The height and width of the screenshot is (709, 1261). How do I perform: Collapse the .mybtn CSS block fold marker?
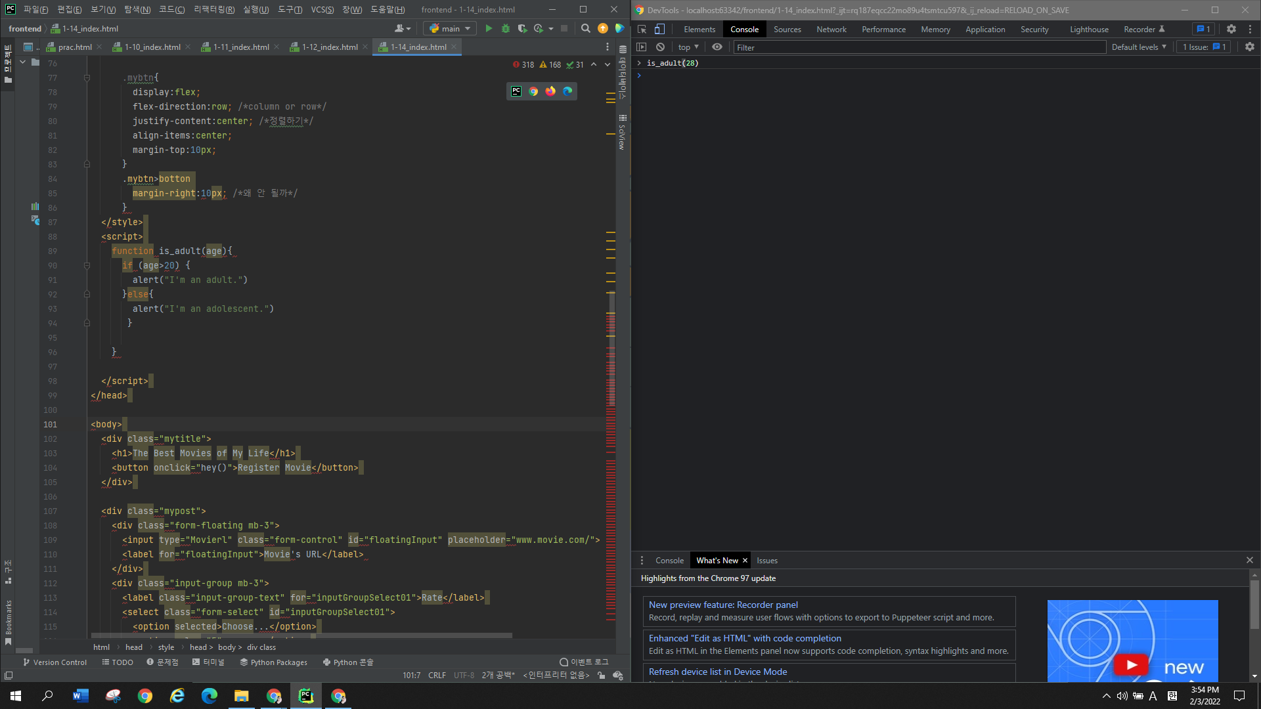87,77
